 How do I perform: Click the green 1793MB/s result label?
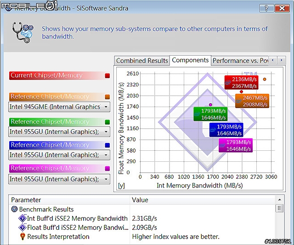[210, 114]
